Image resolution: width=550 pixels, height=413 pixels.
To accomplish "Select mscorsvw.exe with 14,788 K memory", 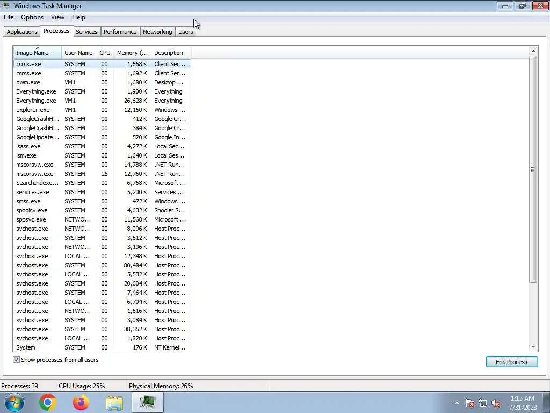I will pos(102,165).
